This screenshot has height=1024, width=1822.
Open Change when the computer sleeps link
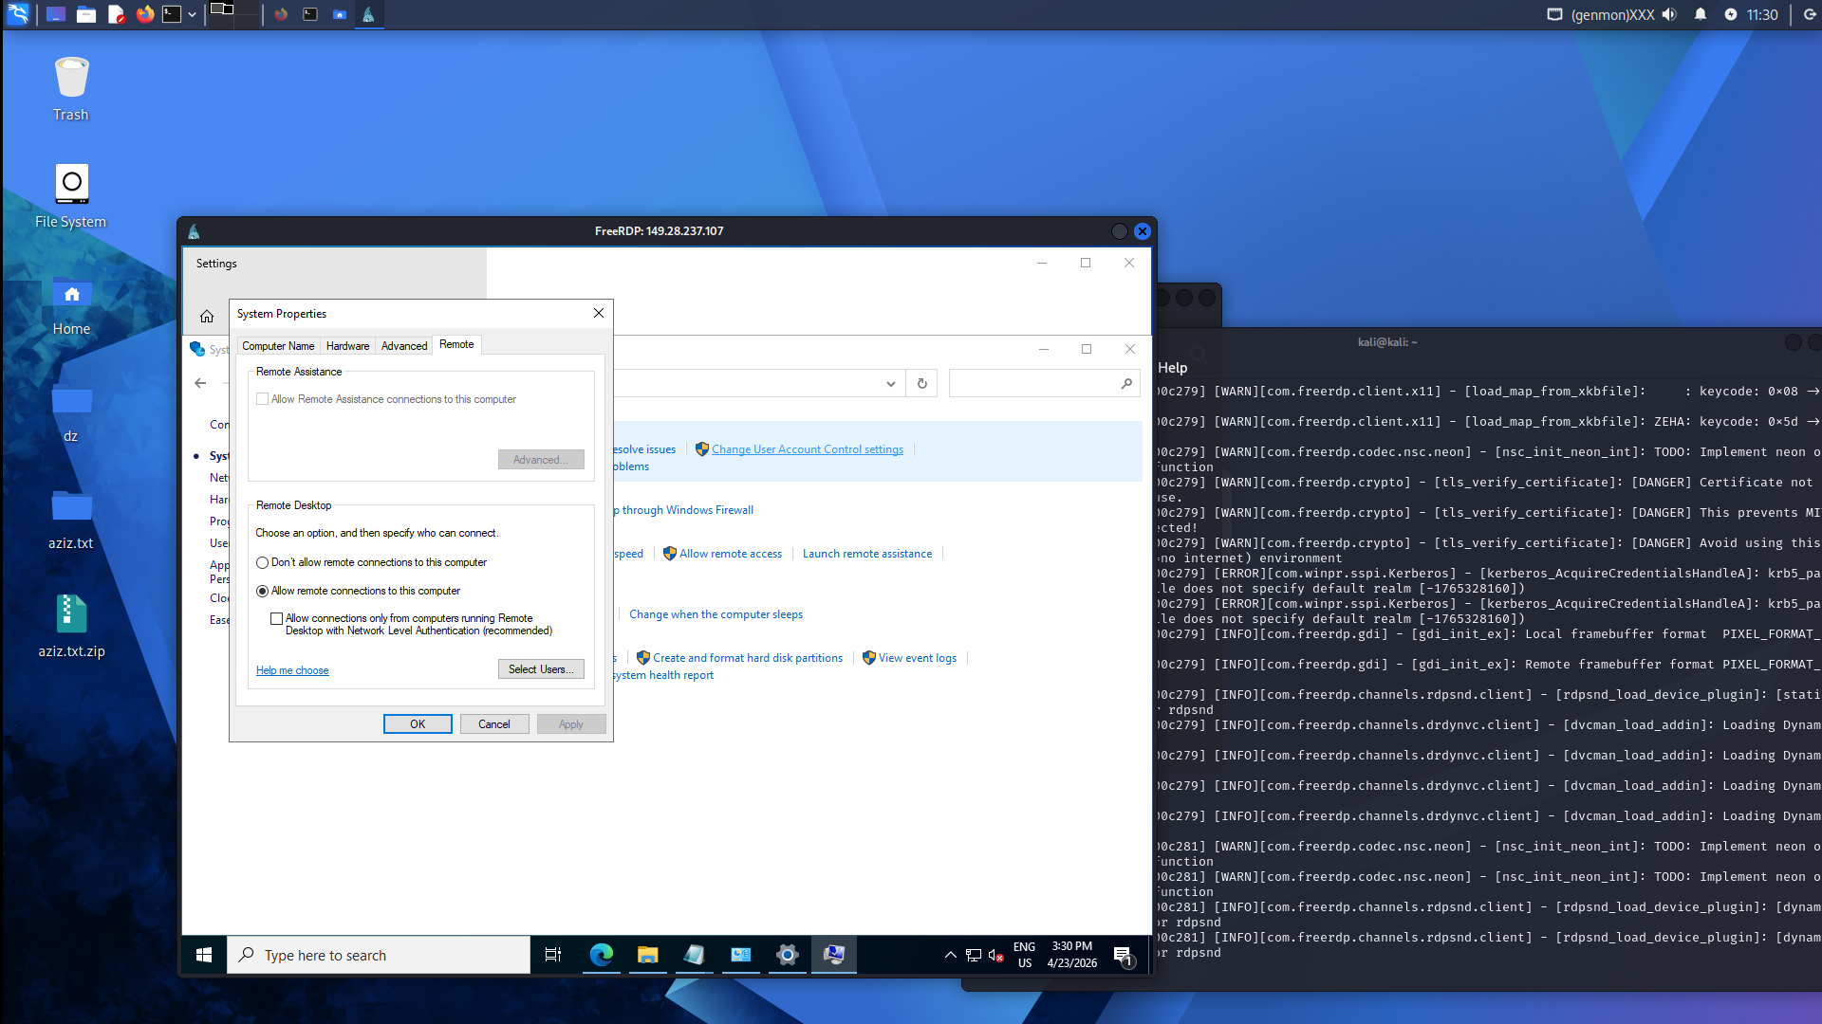point(716,614)
